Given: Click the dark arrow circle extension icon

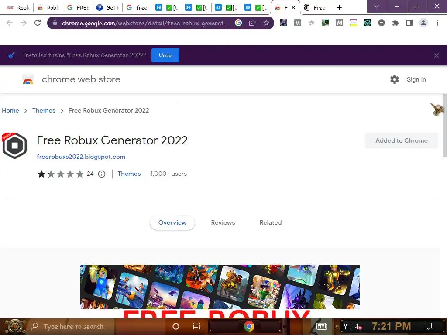Looking at the screenshot, I should point(382,23).
